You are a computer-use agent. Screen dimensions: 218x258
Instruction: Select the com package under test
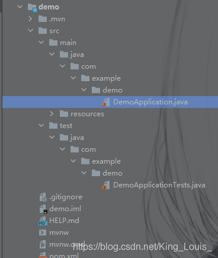point(88,149)
